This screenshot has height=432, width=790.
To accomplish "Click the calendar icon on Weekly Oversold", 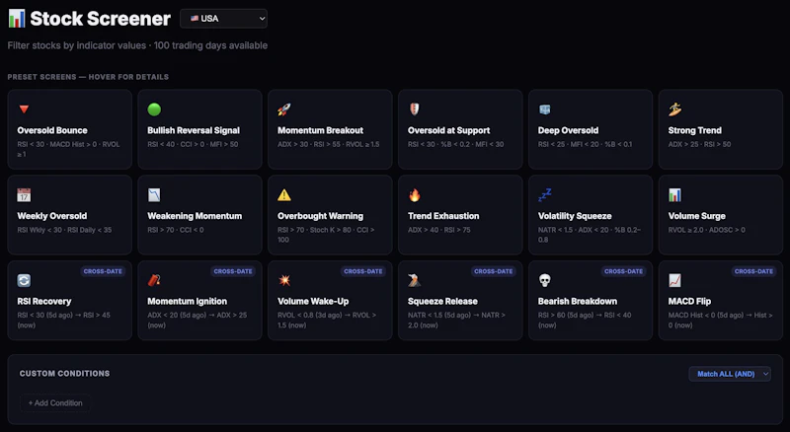I will click(x=24, y=195).
